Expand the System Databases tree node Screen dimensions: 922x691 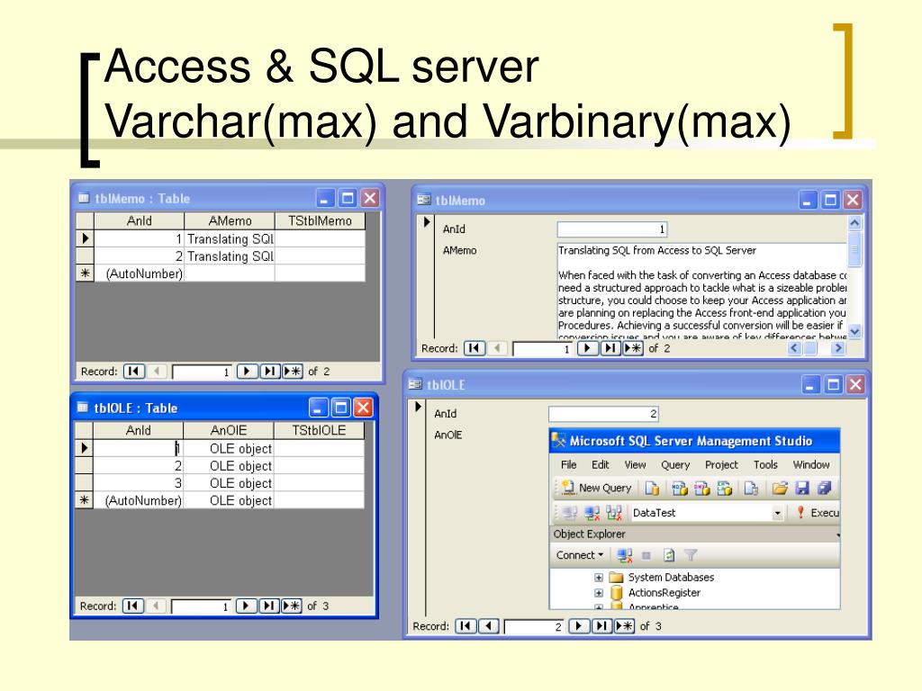click(x=599, y=578)
